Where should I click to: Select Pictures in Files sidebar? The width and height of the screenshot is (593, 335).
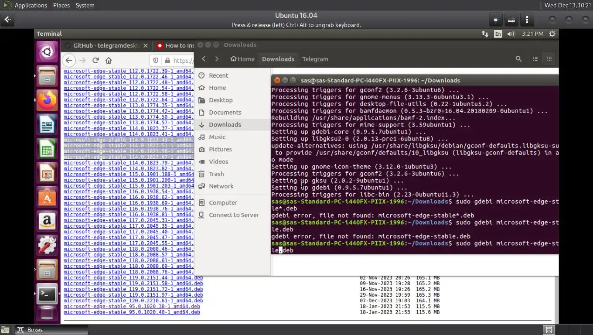[232, 149]
